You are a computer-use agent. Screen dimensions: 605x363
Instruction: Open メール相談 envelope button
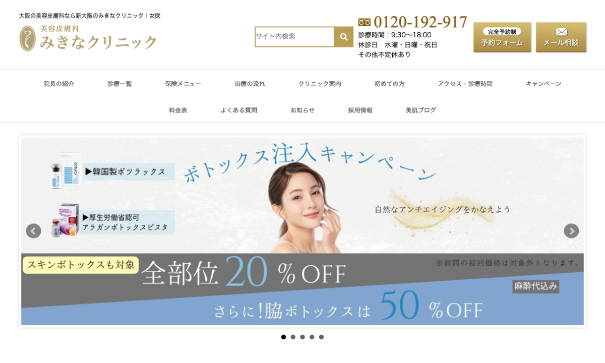pos(561,37)
